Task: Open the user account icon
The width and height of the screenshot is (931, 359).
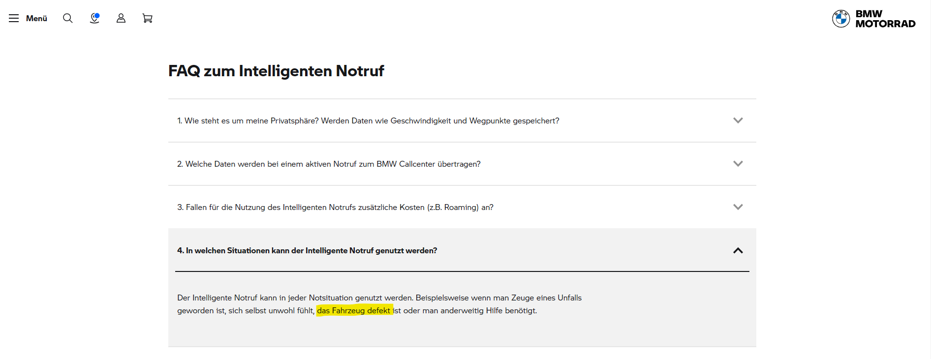Action: pos(121,18)
